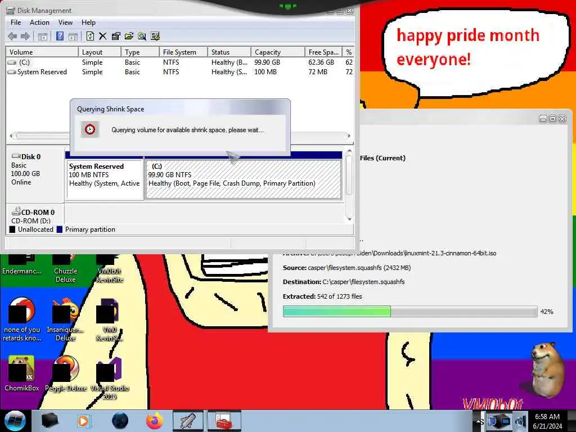
Task: Click the disk view's scroll up arrow
Action: (x=349, y=151)
